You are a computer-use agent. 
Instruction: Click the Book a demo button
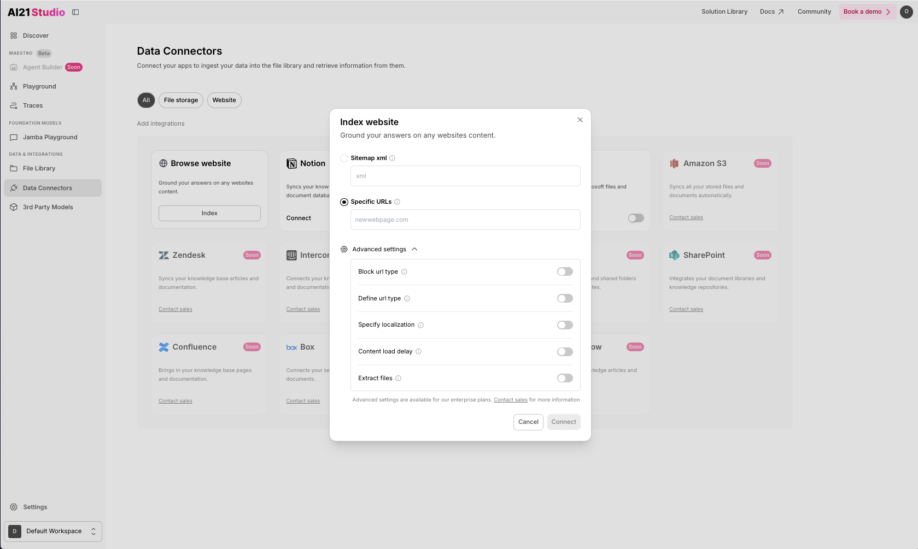click(867, 11)
